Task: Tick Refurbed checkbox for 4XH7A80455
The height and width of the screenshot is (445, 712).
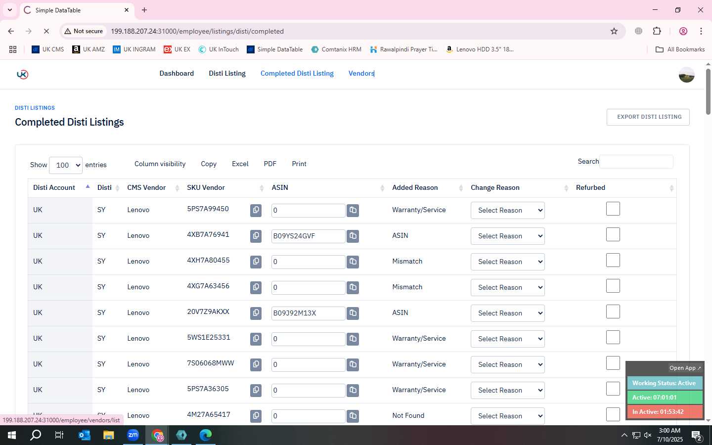Action: point(613,260)
